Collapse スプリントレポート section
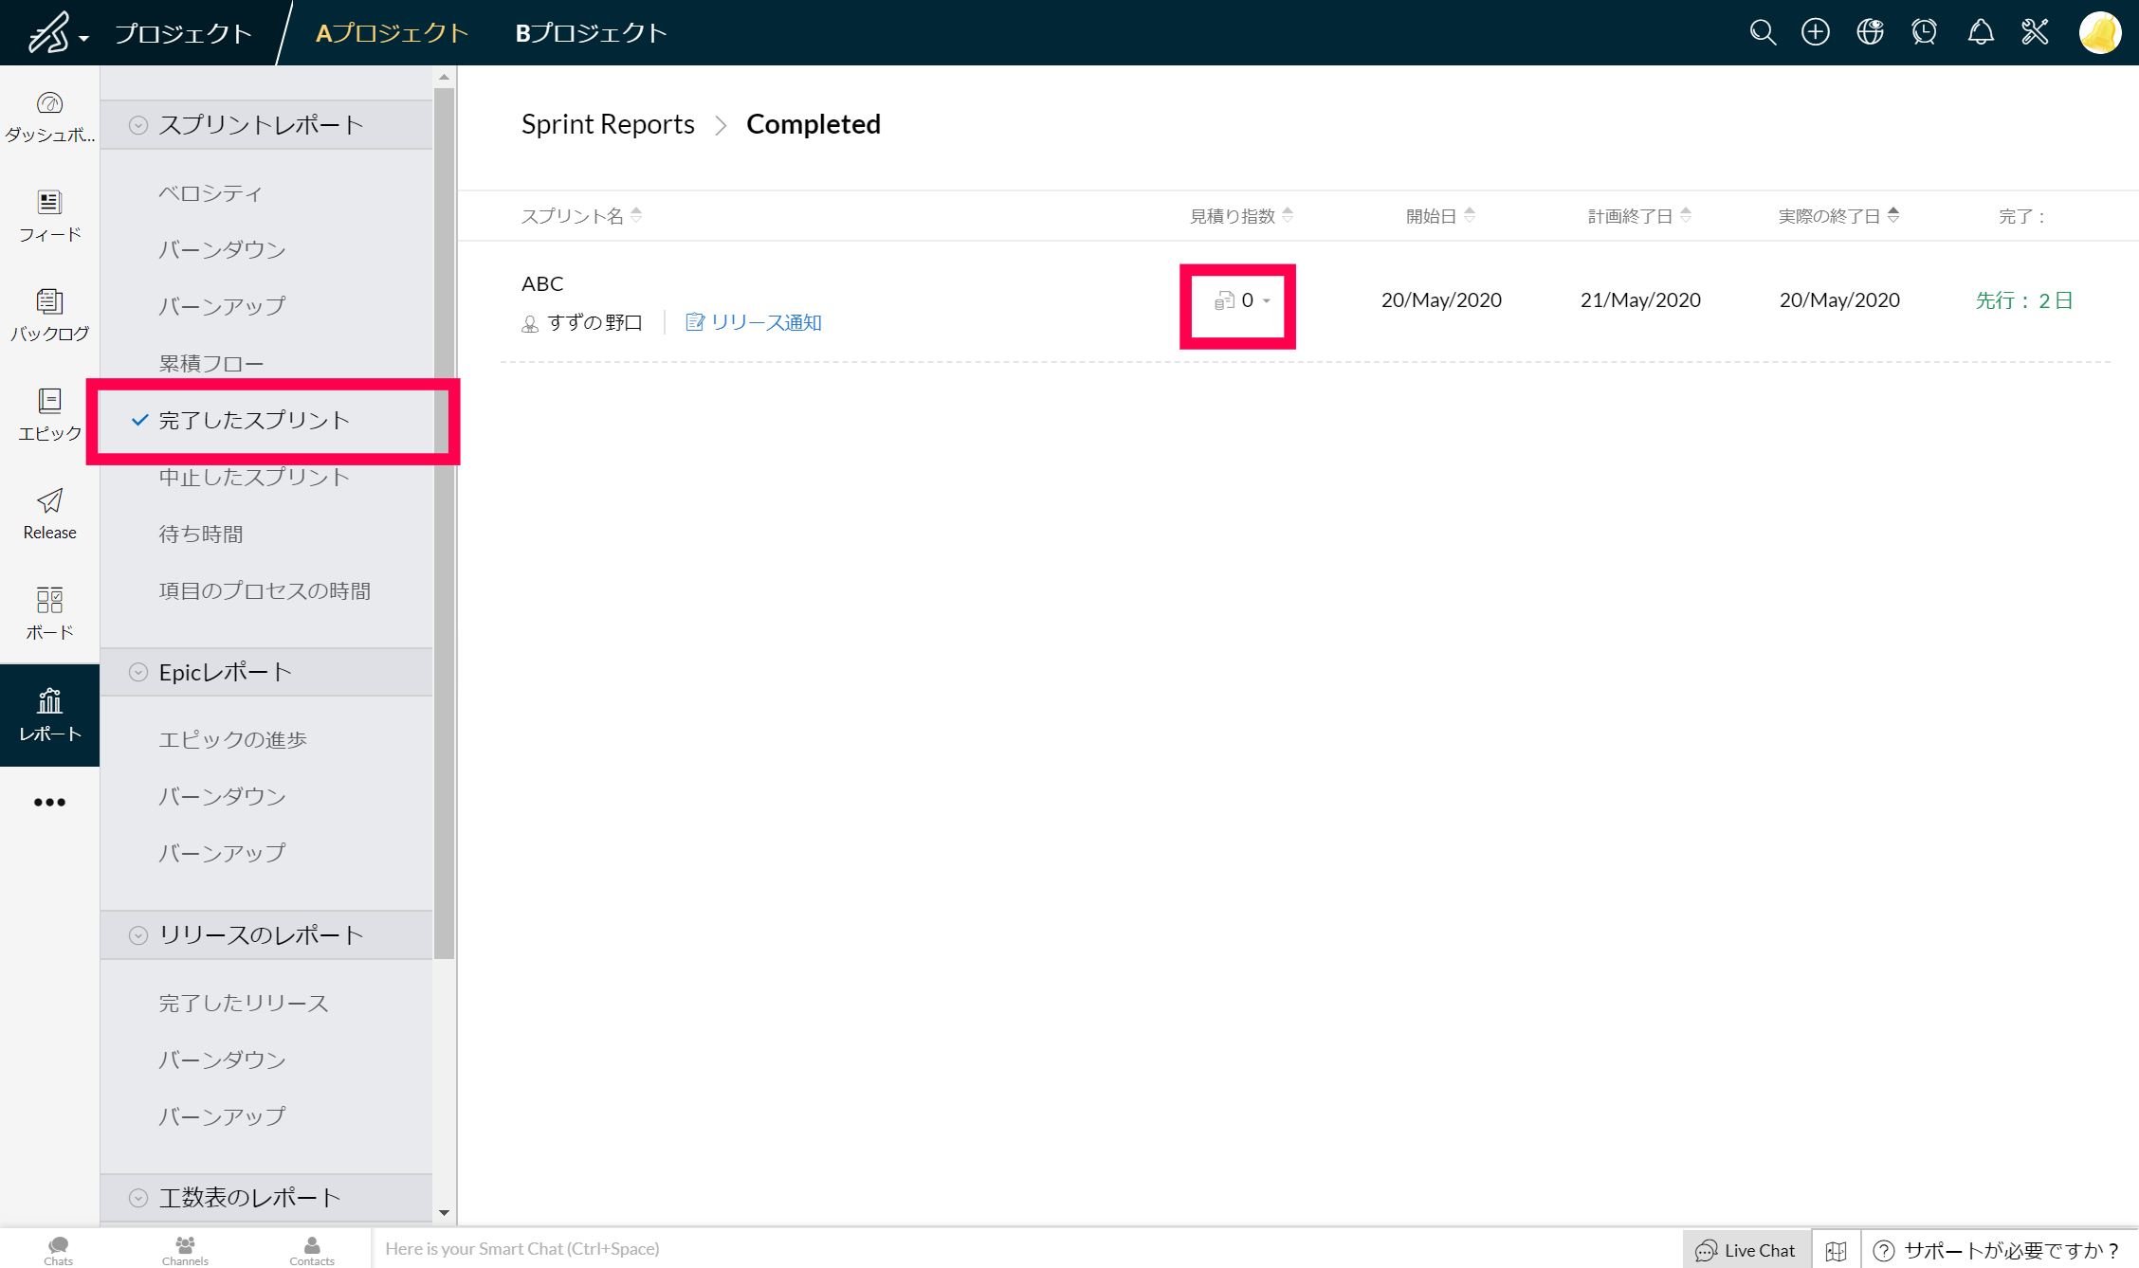 (138, 125)
